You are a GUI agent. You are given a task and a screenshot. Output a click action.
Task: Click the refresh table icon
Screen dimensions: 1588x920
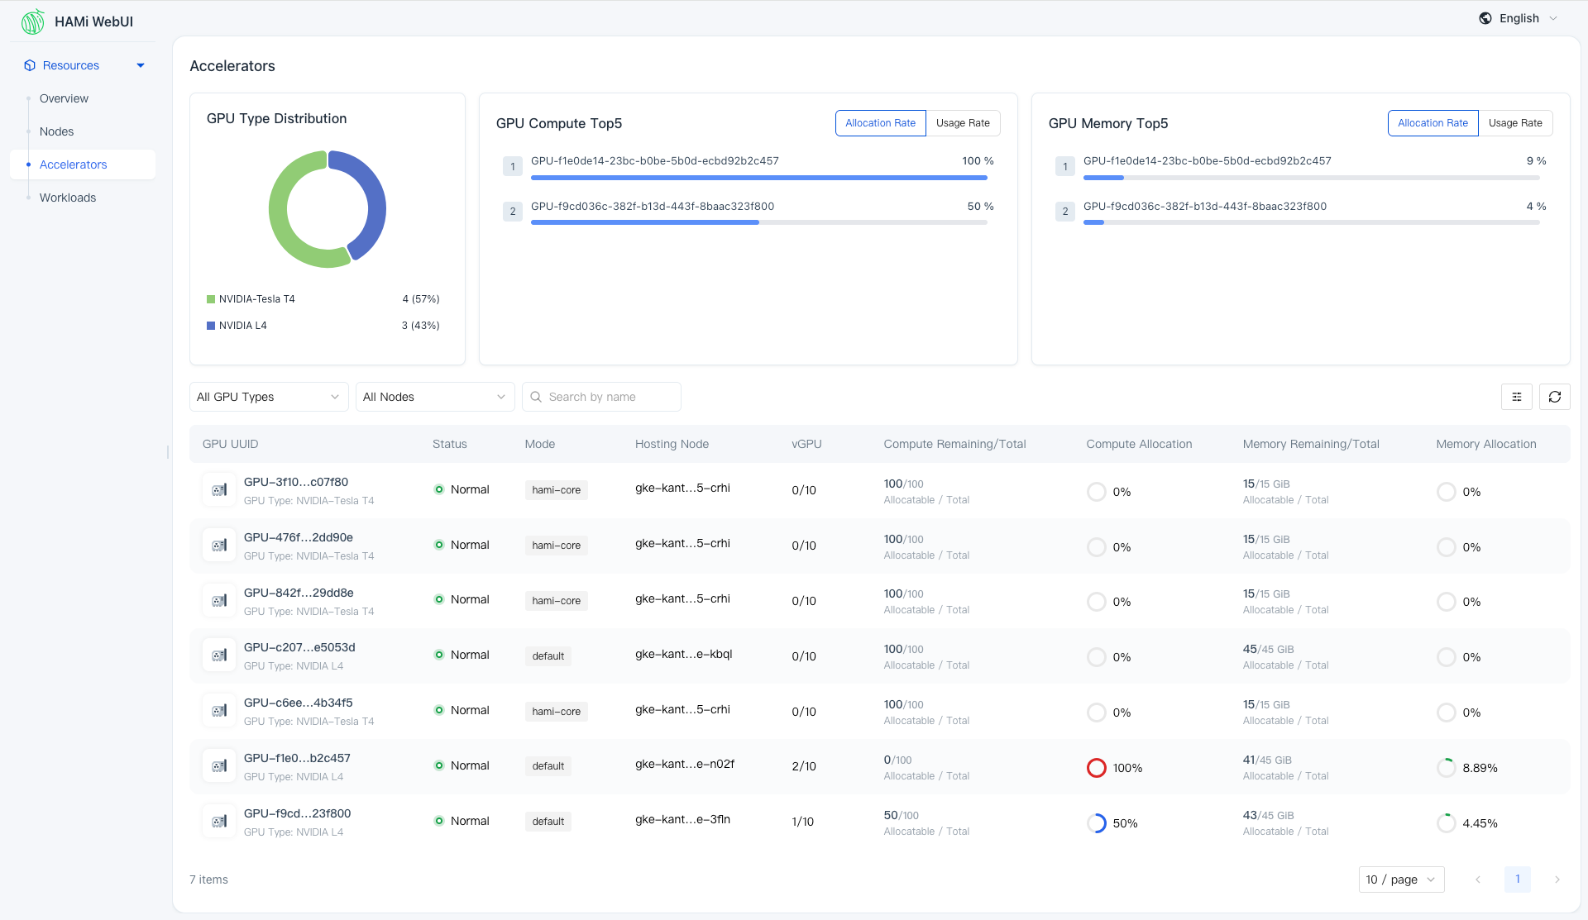tap(1554, 397)
